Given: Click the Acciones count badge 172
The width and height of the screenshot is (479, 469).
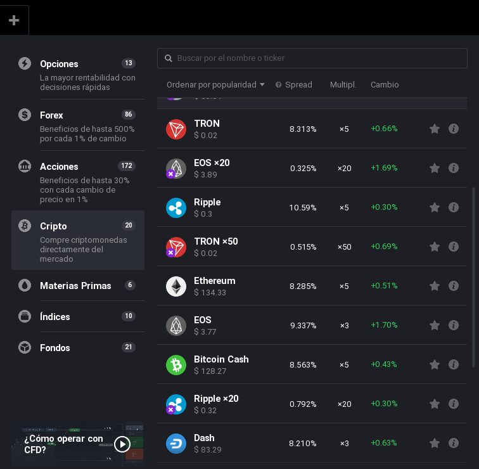Looking at the screenshot, I should click(127, 165).
